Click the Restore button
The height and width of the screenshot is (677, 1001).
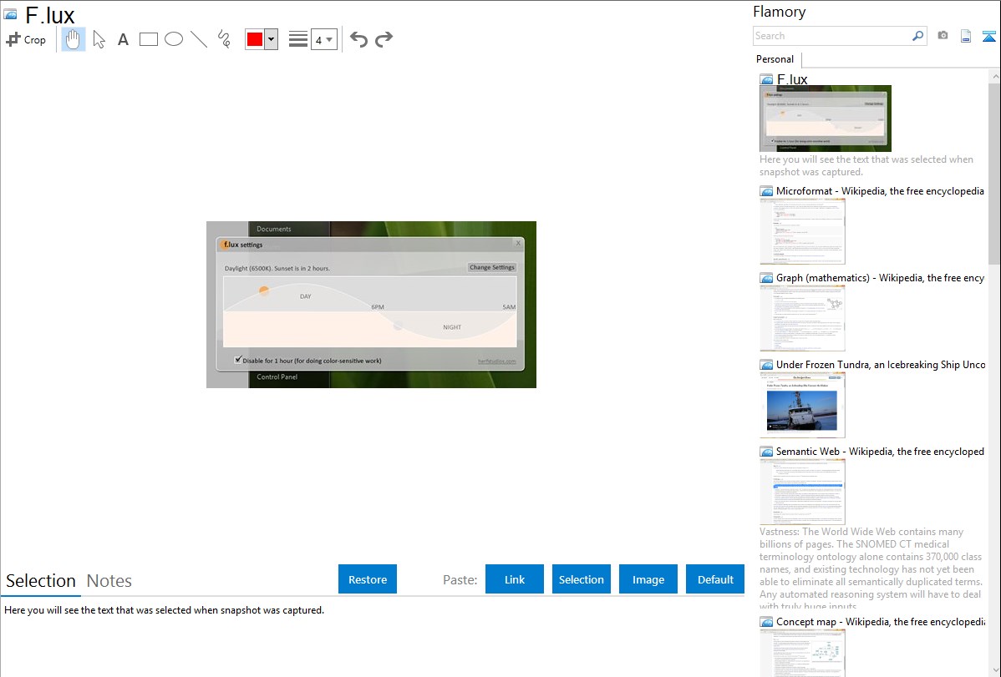pos(368,579)
